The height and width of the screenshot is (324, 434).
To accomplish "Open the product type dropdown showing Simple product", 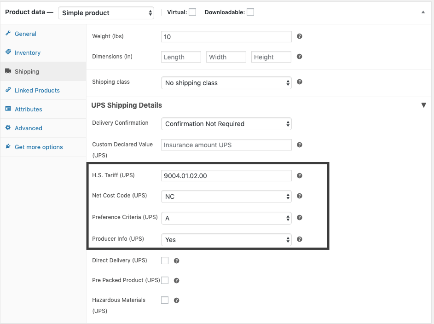I will click(x=106, y=12).
